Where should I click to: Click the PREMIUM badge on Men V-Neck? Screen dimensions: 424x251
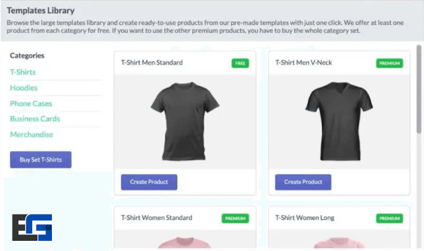pyautogui.click(x=389, y=63)
